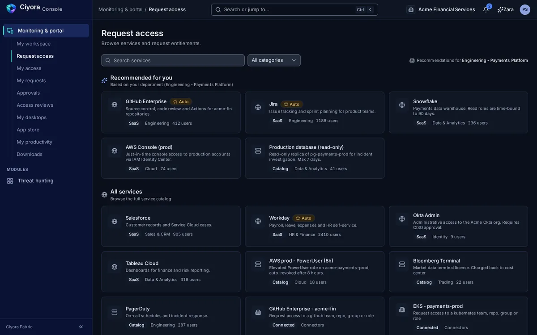Click the Acme Financial Services tenant selector
Viewport: 537px width, 335px height.
click(x=441, y=9)
